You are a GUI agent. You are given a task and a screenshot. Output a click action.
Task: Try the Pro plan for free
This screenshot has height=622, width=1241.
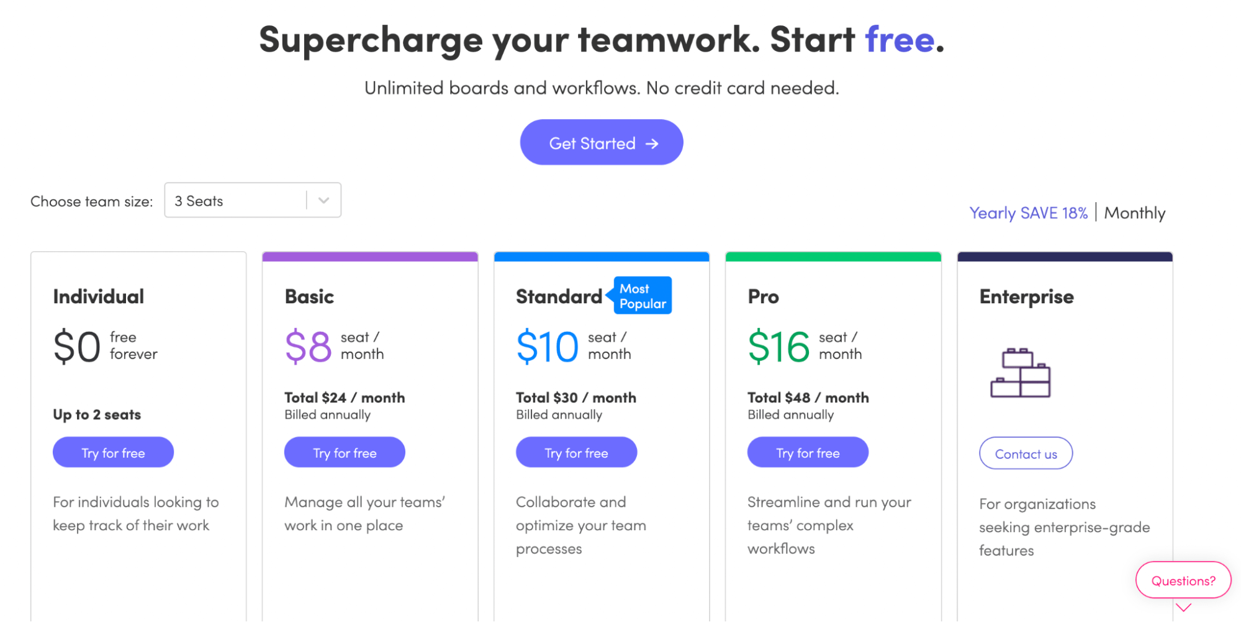click(808, 452)
